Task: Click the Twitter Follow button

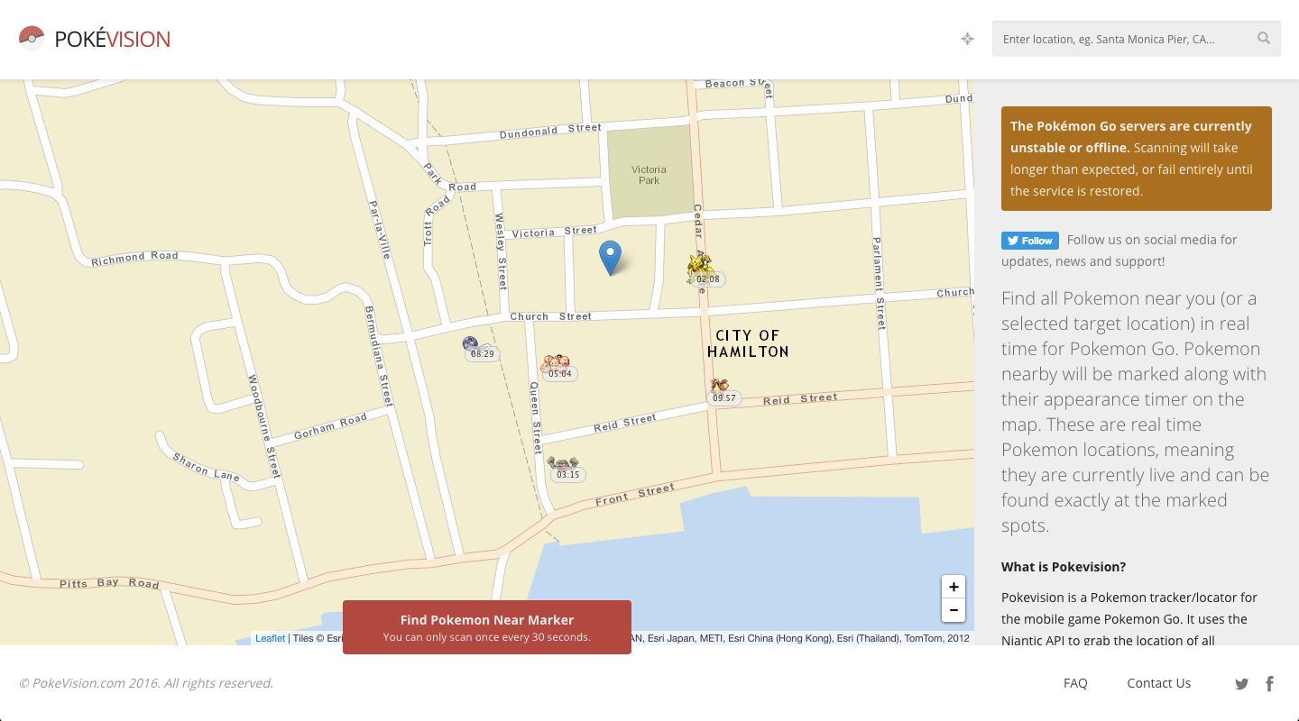Action: 1029,241
